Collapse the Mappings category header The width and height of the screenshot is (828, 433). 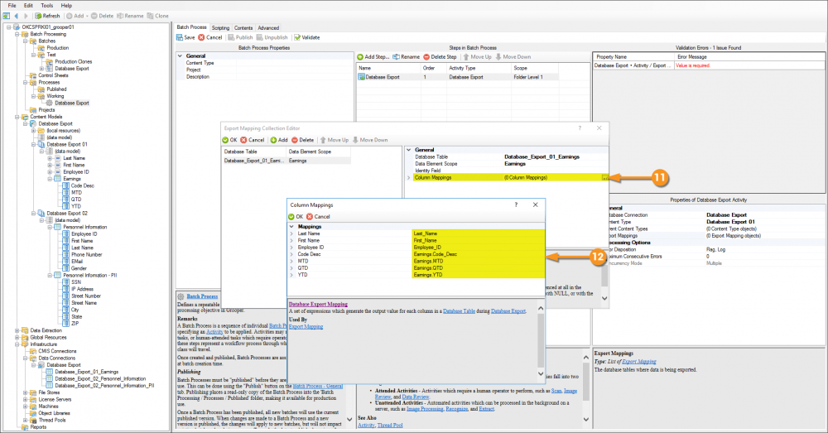[291, 226]
